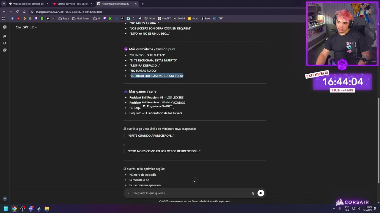Open the Kicklet bookmark
This screenshot has height=213, width=380.
click(x=150, y=18)
